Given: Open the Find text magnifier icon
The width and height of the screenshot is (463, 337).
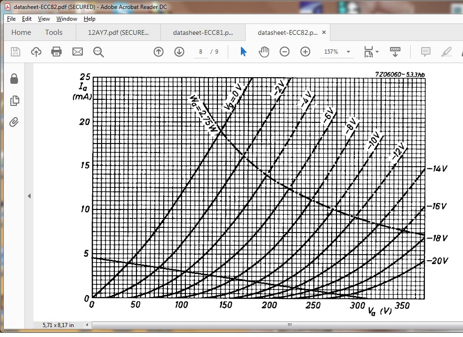Looking at the screenshot, I should tap(98, 52).
